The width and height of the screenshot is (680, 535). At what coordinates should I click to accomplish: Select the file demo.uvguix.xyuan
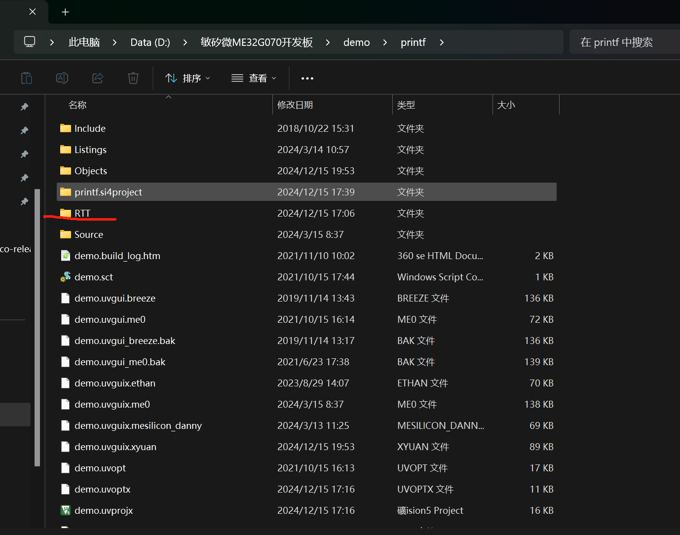click(115, 447)
